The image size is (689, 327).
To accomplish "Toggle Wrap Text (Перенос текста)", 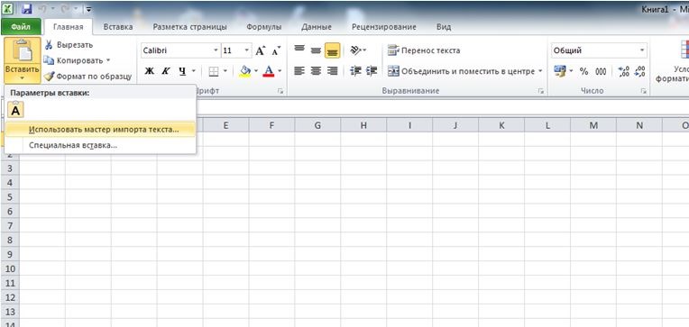I will click(424, 50).
